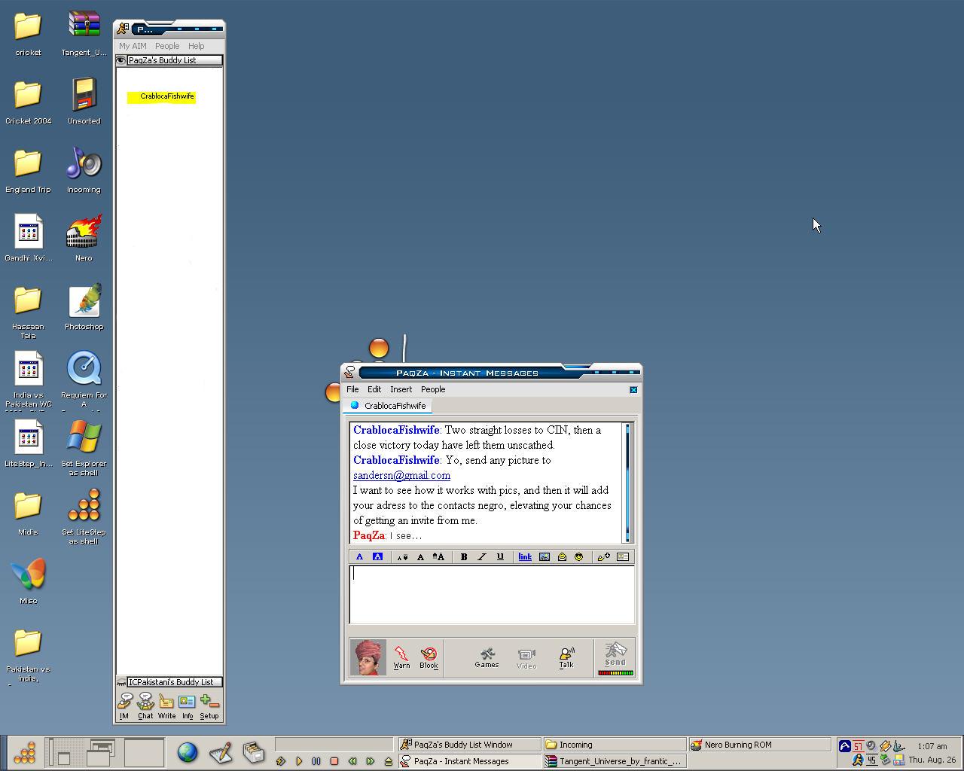Block CrablocaFishwife using the Block icon
Screen dimensions: 964x771
click(429, 657)
